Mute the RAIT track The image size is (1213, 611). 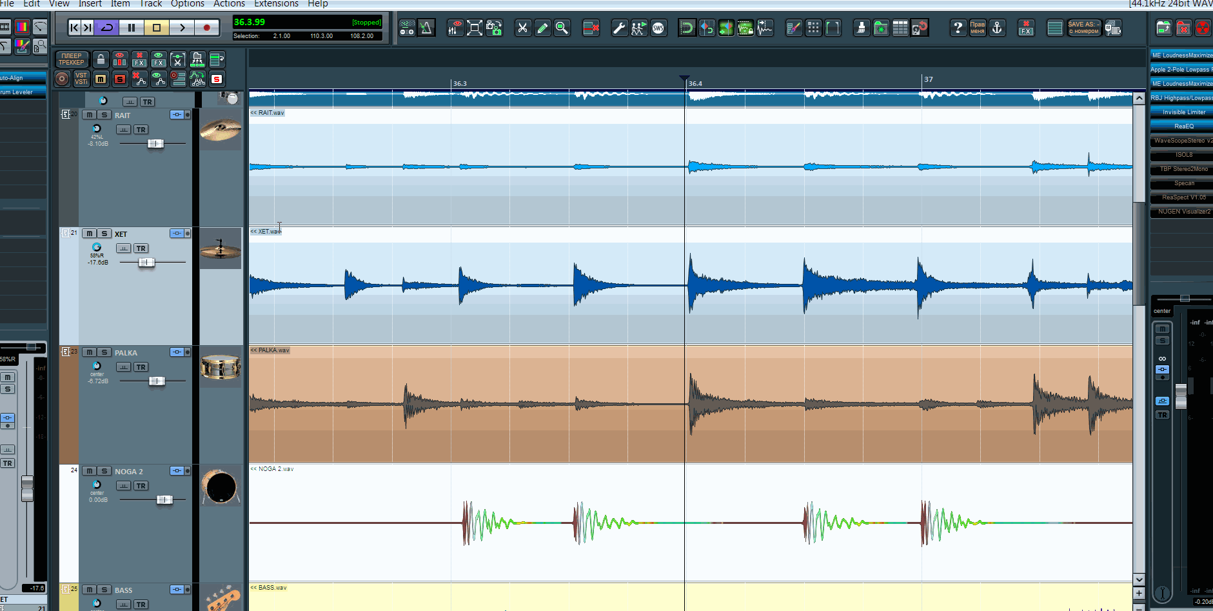pos(89,115)
